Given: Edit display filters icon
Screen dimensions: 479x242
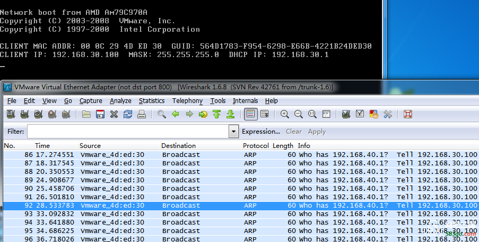Looking at the screenshot, I should 360,114.
